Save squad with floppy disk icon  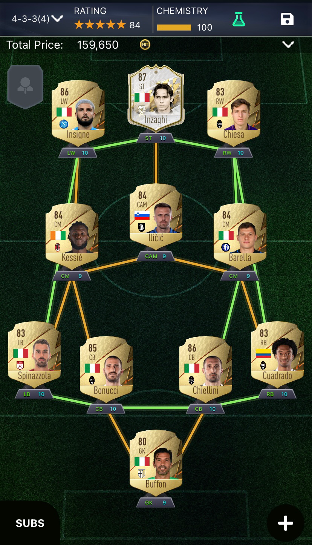[287, 19]
